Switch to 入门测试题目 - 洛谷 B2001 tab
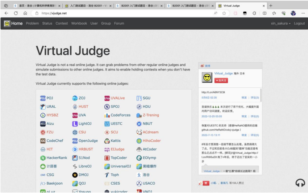Viewport: 308px width, 193px height. [88, 6]
